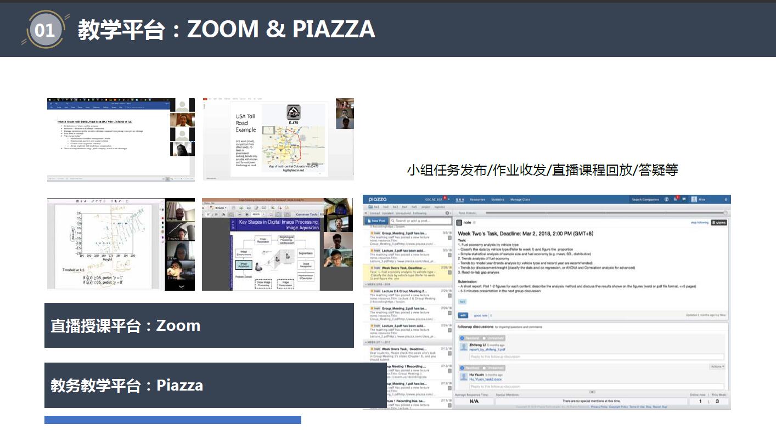Open the Statistics tab in Piazza
Screen dimensions: 776x435
[498, 200]
